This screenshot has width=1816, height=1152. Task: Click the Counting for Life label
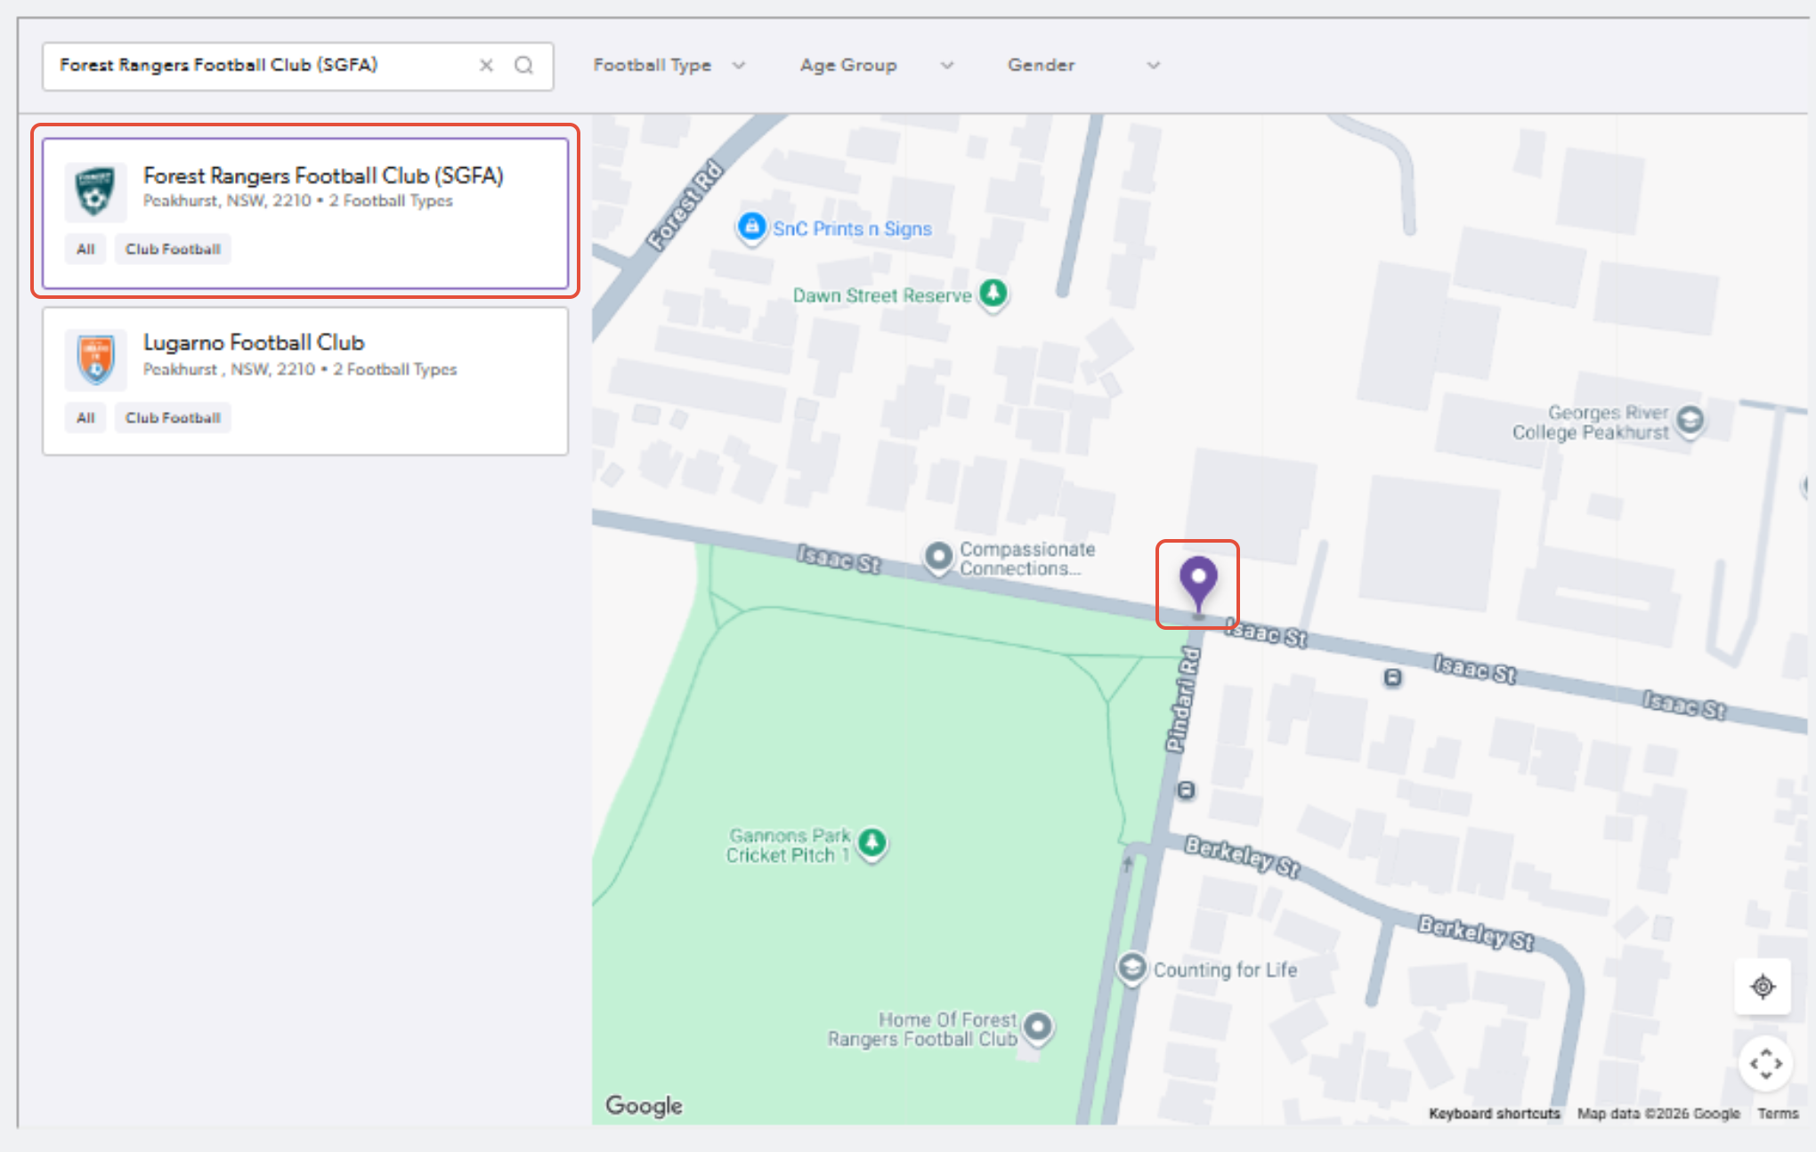click(x=1225, y=970)
